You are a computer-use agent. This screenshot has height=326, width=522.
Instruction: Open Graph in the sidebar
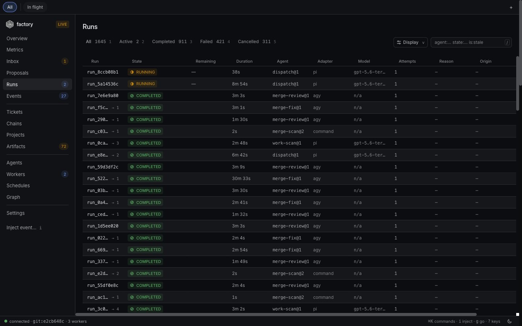pyautogui.click(x=37, y=197)
